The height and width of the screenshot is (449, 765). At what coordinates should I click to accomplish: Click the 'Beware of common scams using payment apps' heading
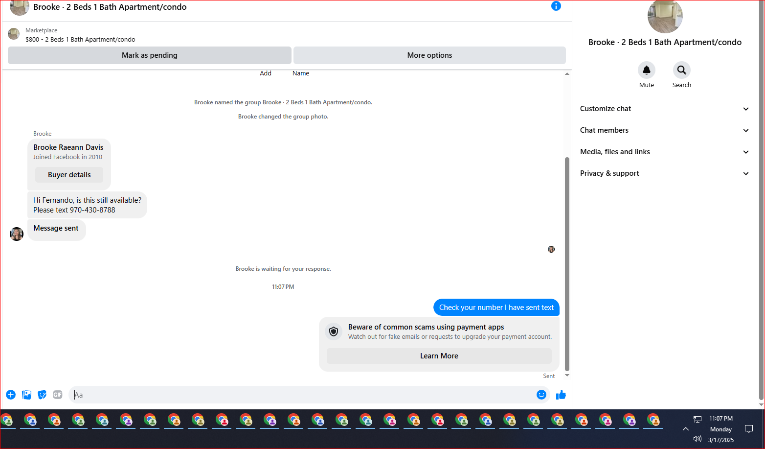[426, 327]
